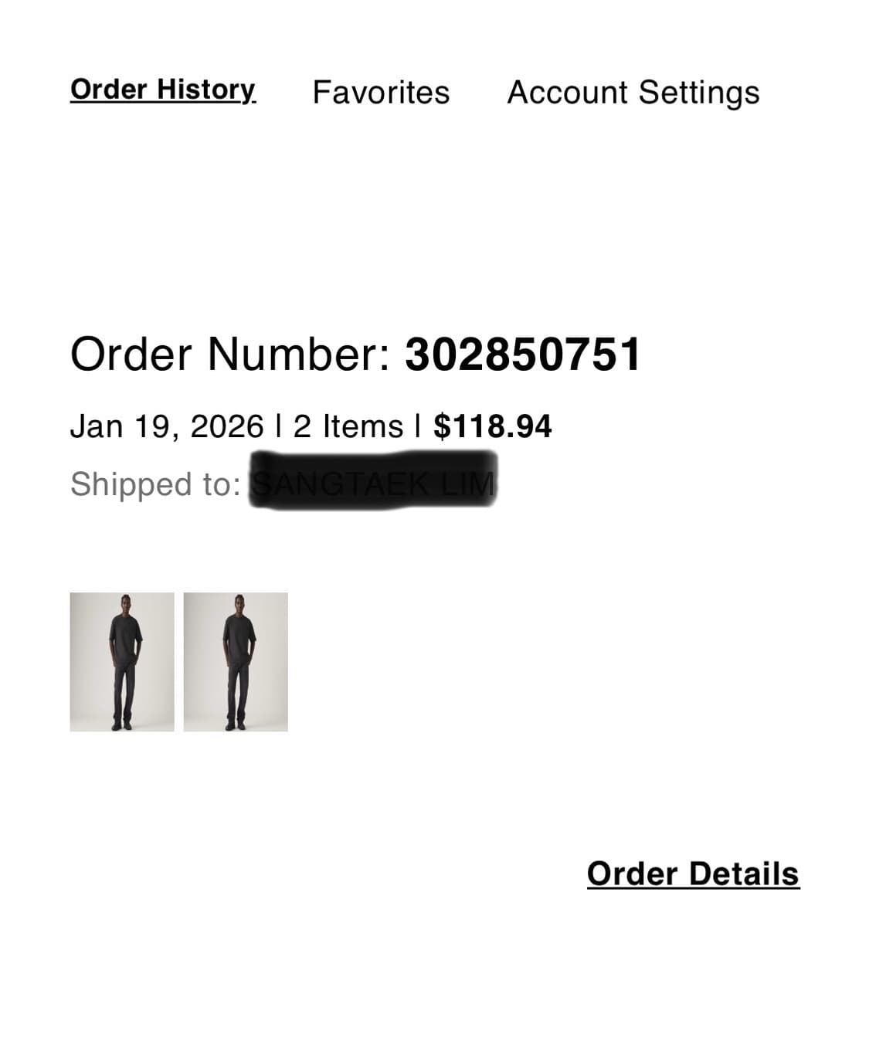Open the Account Settings tab
This screenshot has height=1052, width=869.
pos(633,93)
